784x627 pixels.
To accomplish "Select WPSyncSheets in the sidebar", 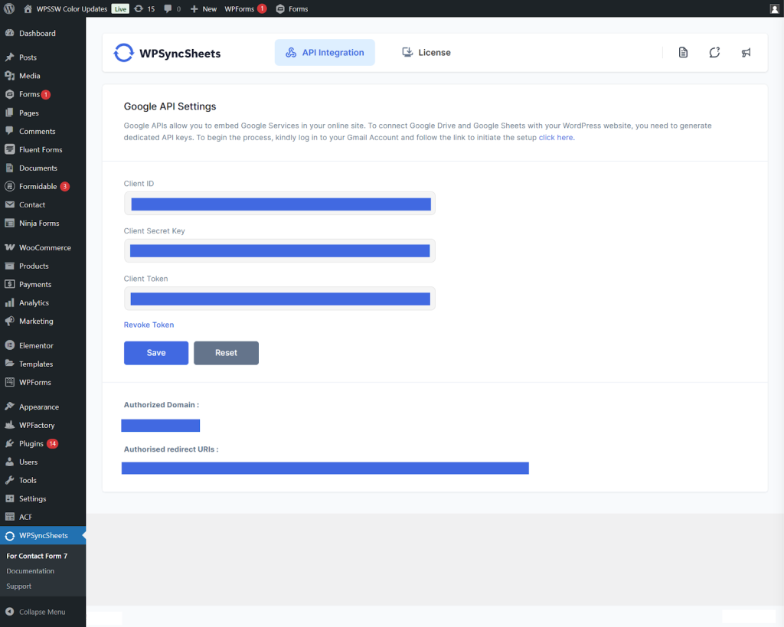I will click(x=43, y=535).
